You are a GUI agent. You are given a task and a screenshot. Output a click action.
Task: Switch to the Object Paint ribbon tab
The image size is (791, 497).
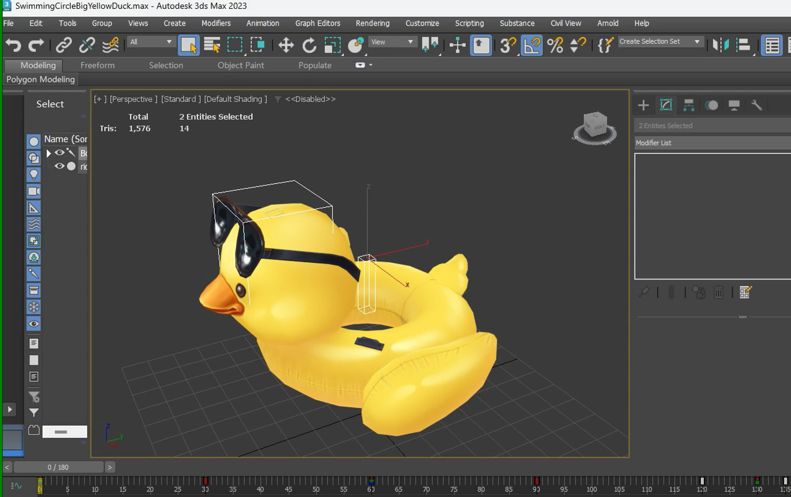pos(241,65)
